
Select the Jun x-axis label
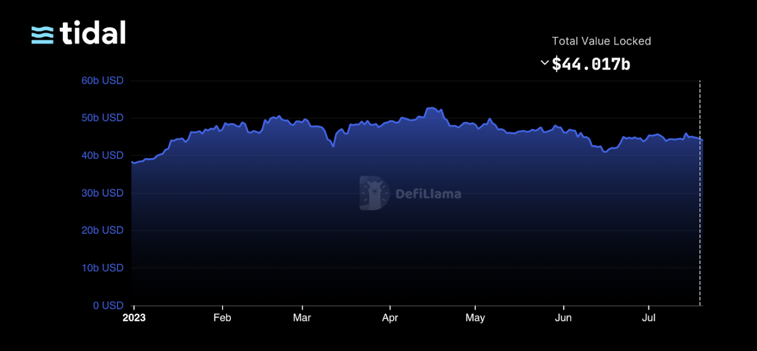point(563,318)
